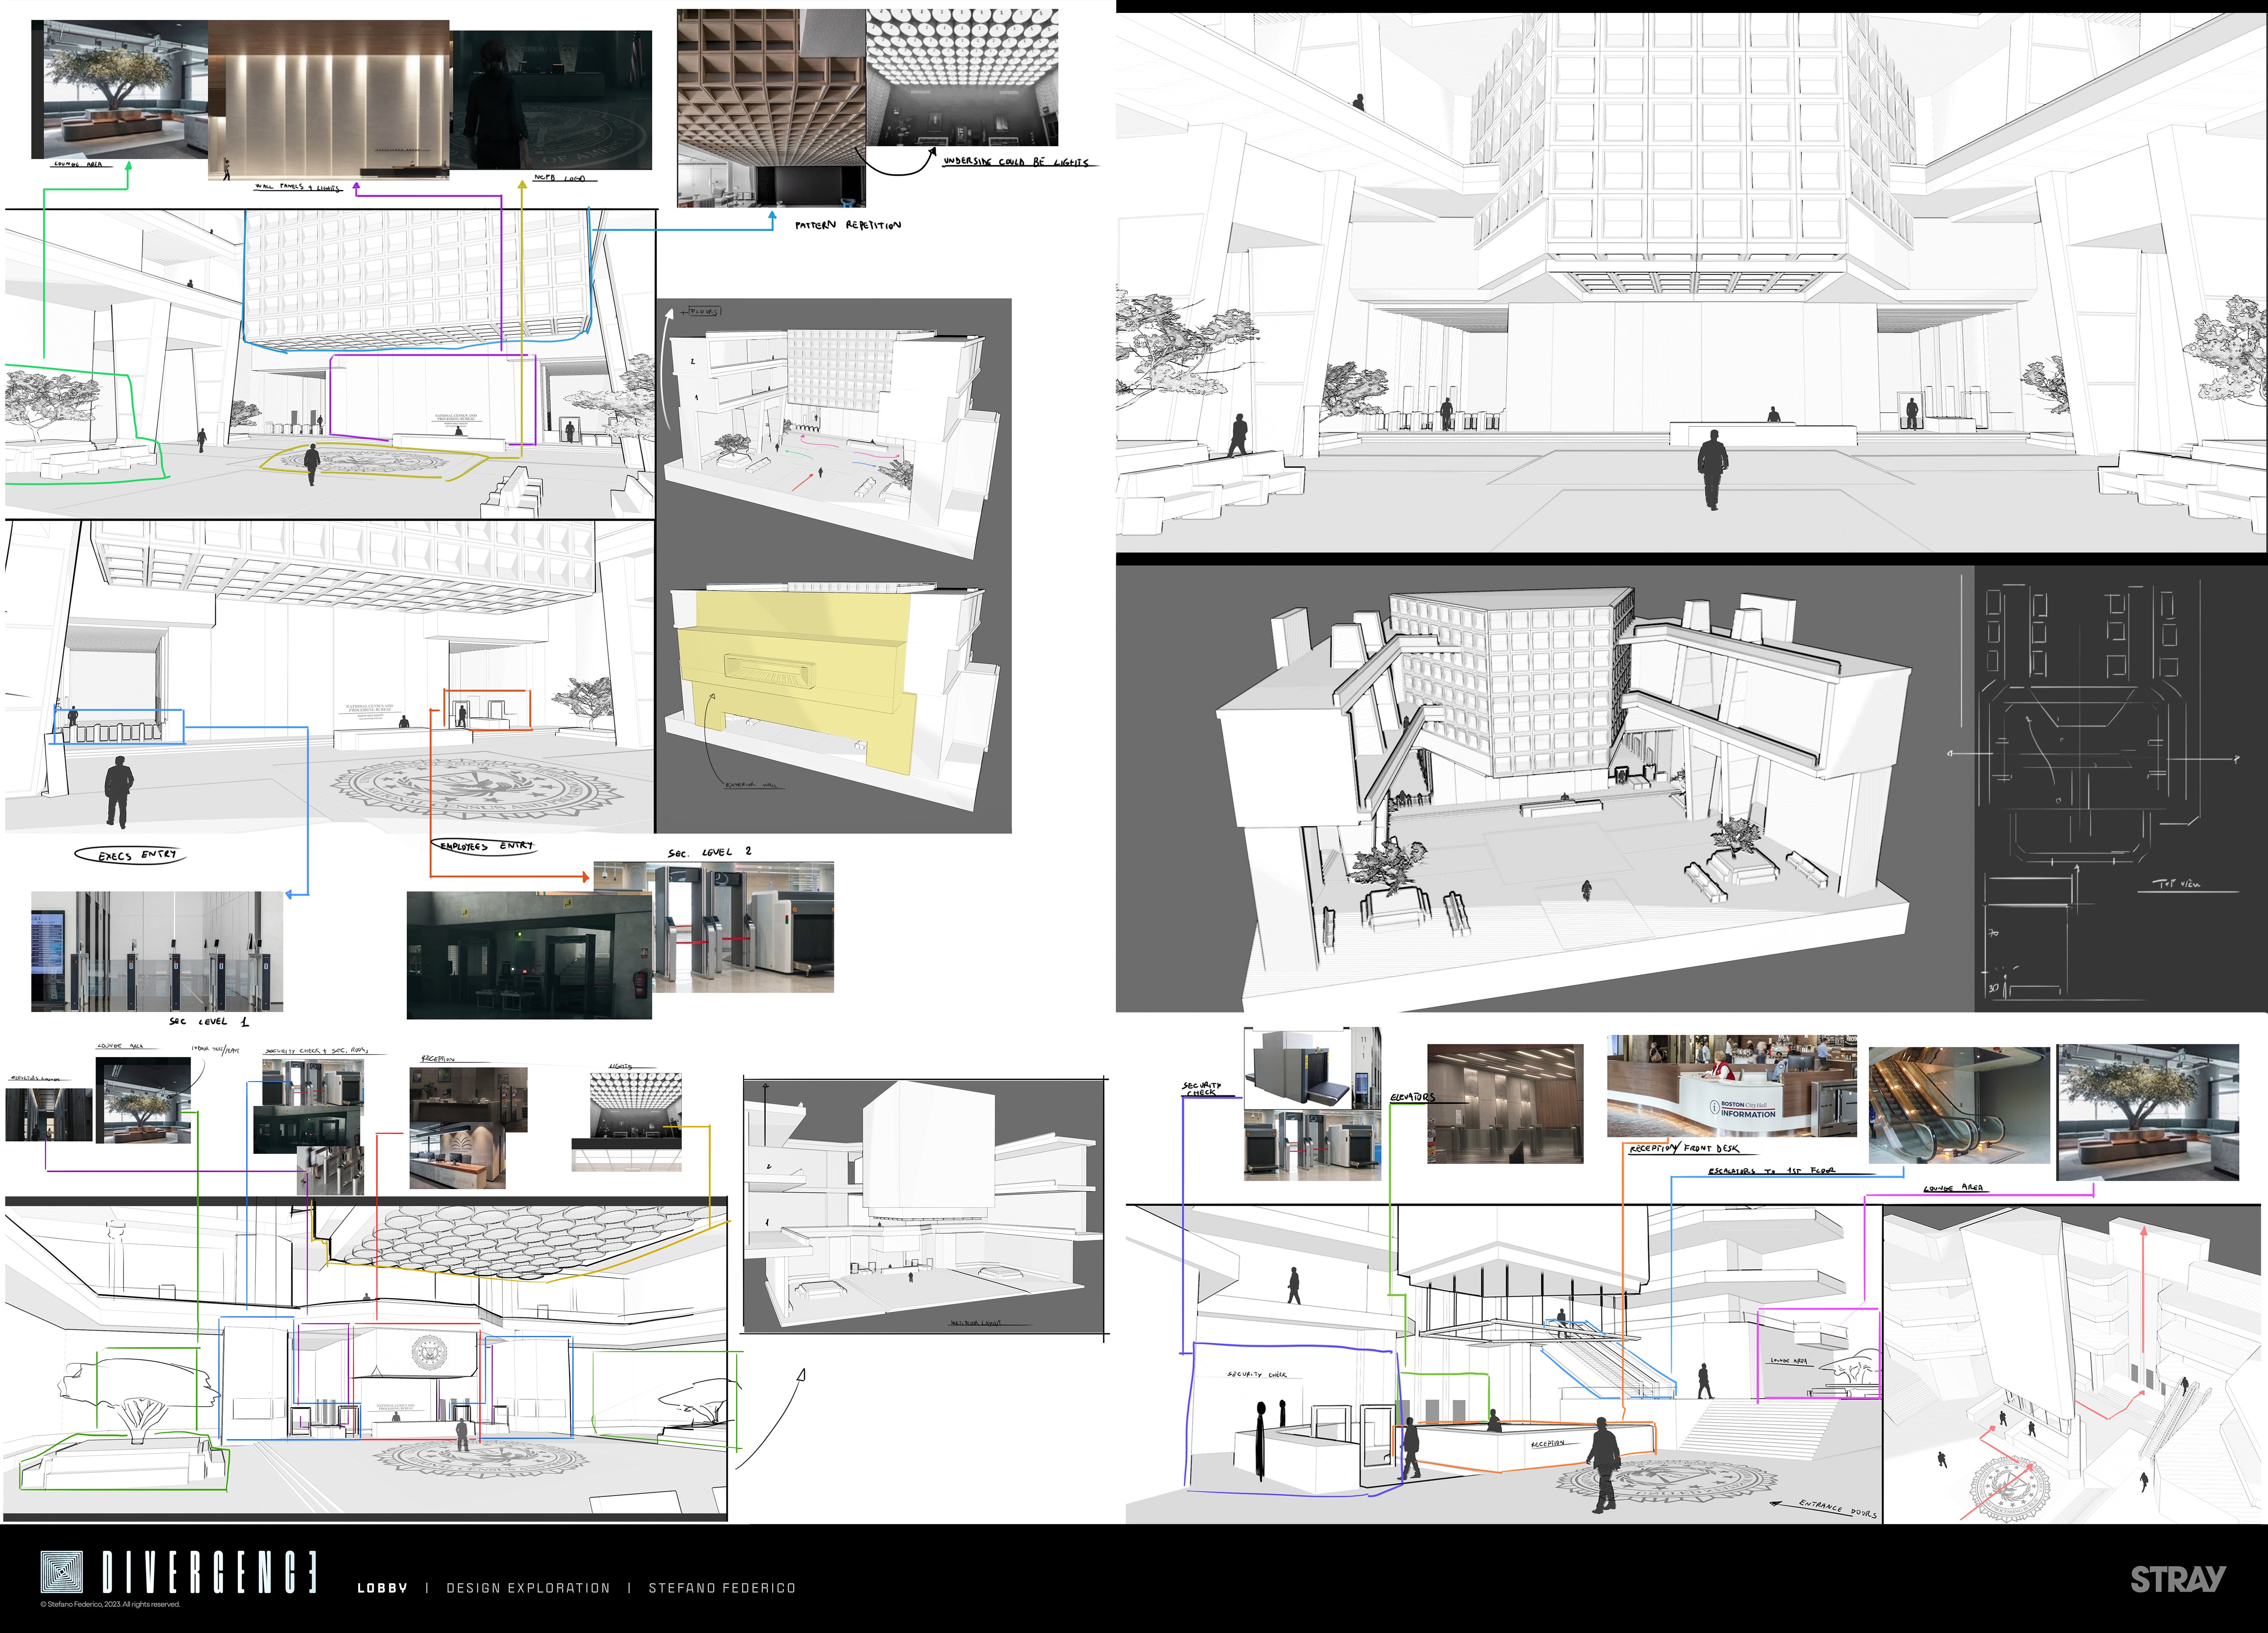Screen dimensions: 2268x1633
Task: Open the Boston City Hall information desk photo
Action: coord(1732,1086)
